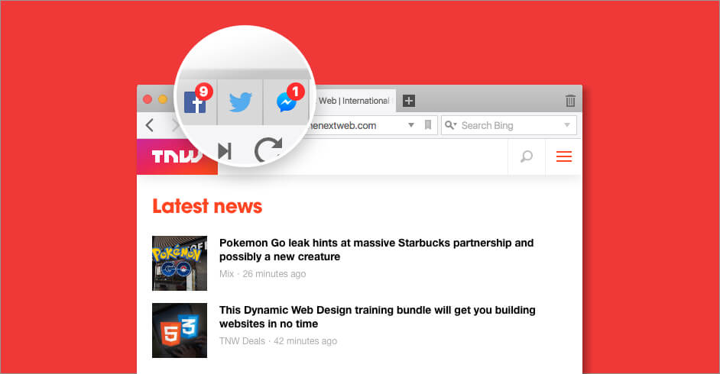720x374 pixels.
Task: Open the search engine selector icon
Action: coord(450,125)
